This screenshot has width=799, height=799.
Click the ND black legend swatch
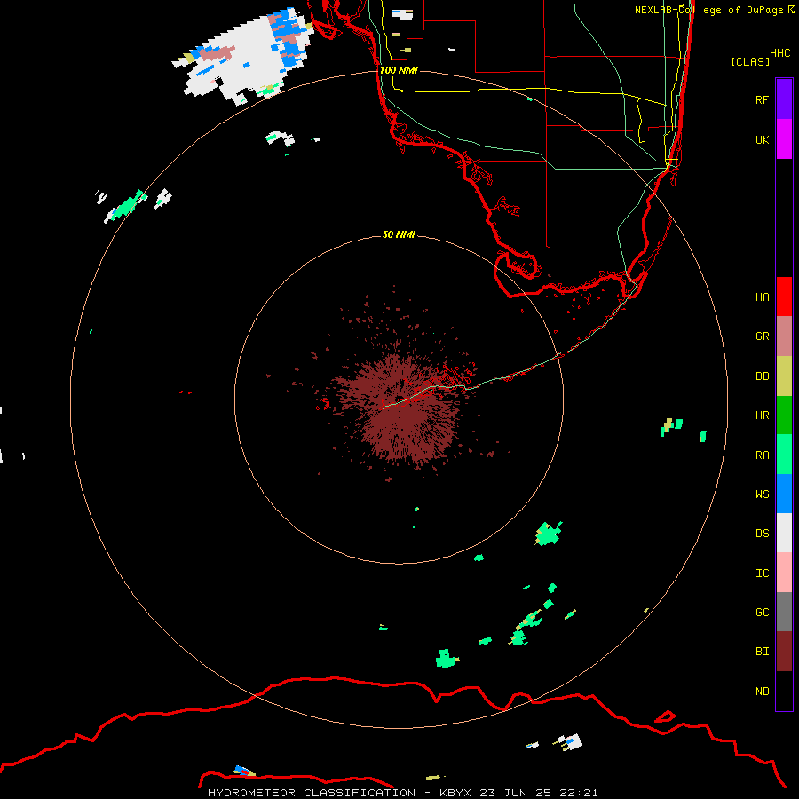tap(784, 691)
